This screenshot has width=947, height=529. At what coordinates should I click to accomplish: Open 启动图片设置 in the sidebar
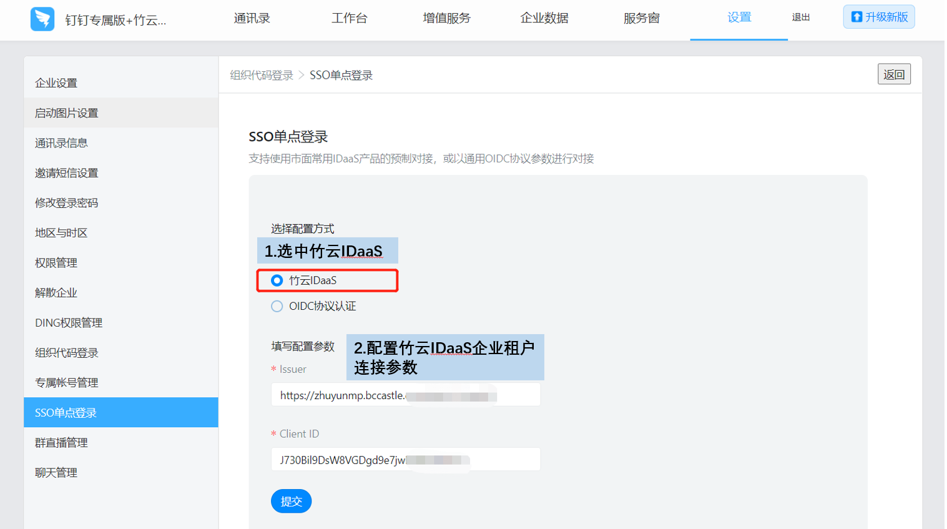(121, 113)
